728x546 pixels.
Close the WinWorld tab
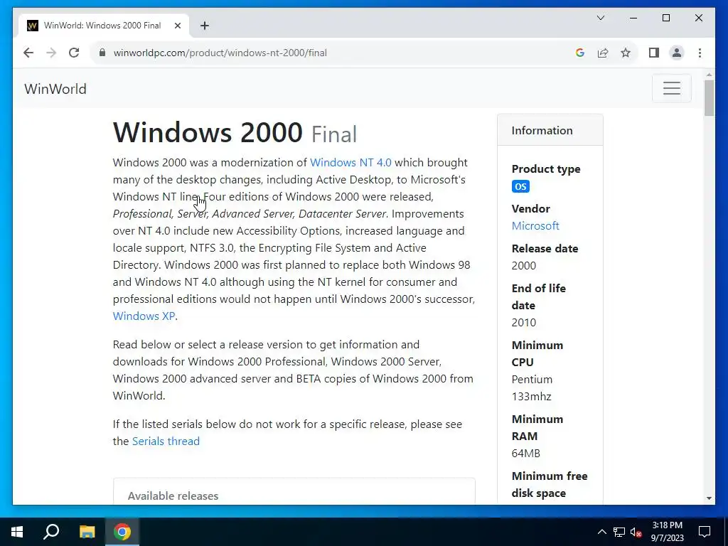pyautogui.click(x=178, y=26)
